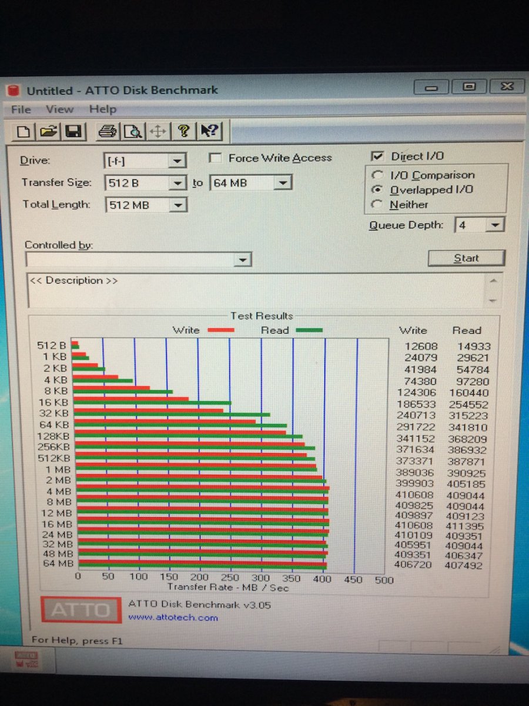Minimize the ATTO Disk Benchmark window

[x=433, y=88]
